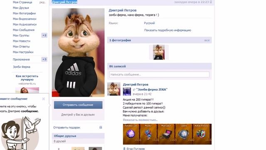The width and height of the screenshot is (266, 150).
Task: Open Мои Ответы
Action: point(21,46)
